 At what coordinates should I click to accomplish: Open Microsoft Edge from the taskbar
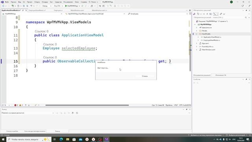point(61,139)
